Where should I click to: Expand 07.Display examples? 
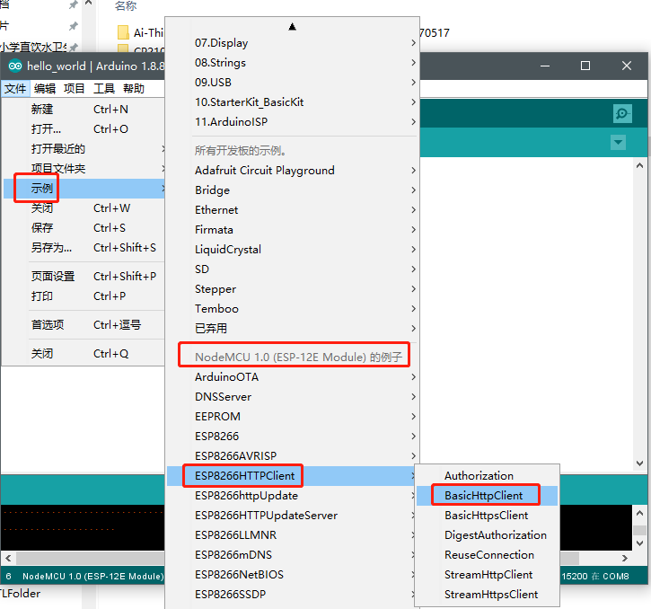293,43
